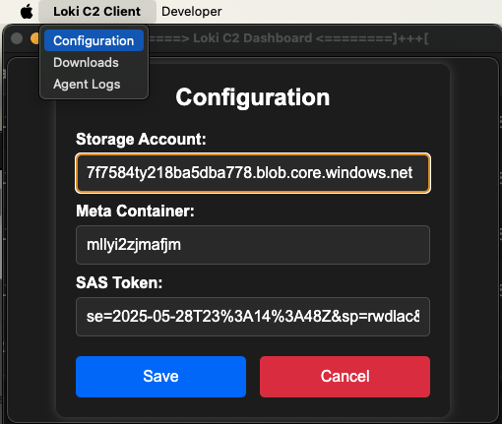Click empty menu bar area beside Developer
The height and width of the screenshot is (424, 502).
[361, 12]
